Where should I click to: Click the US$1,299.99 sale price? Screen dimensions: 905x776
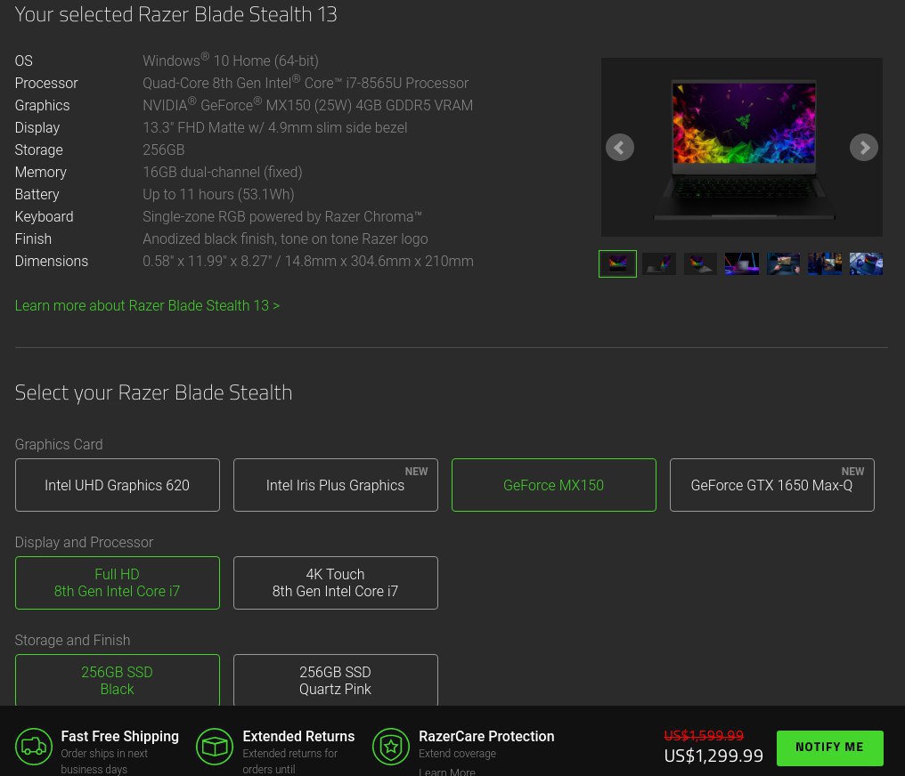[713, 756]
